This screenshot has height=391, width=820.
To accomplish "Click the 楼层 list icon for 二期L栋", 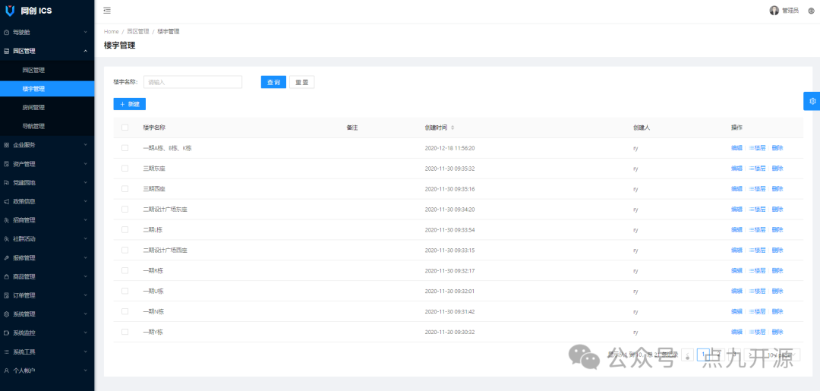I will tap(751, 229).
